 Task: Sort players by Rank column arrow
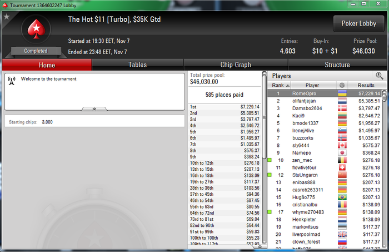[x=288, y=86]
